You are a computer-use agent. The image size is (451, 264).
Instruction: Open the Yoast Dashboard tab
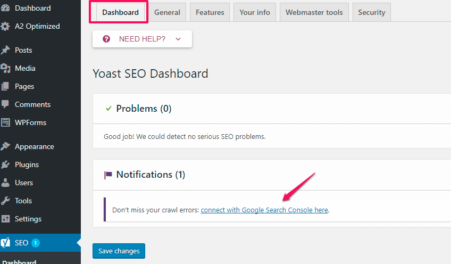[x=120, y=12]
